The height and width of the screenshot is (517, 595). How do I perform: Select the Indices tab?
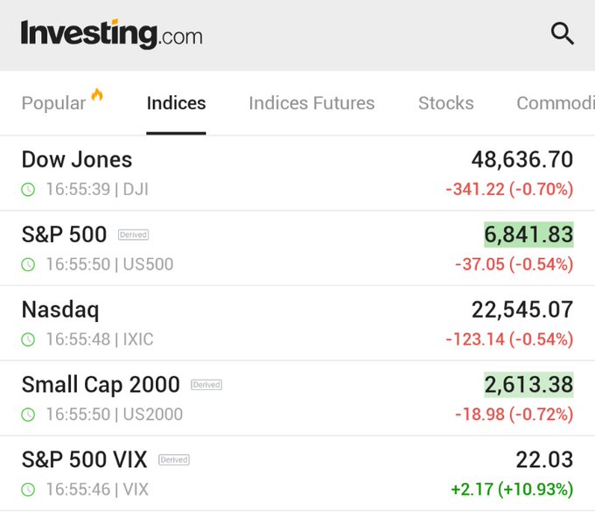click(176, 103)
